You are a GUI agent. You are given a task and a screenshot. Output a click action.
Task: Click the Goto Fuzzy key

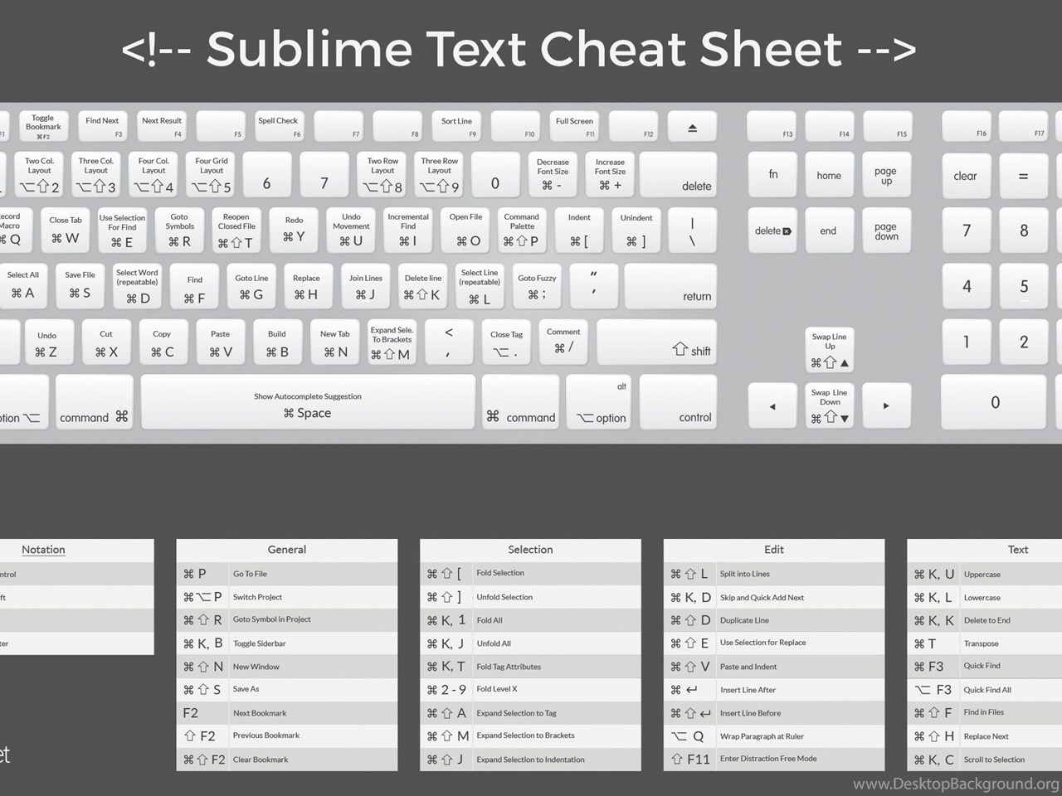537,286
